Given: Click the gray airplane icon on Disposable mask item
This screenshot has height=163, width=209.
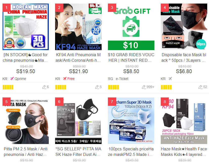Looking at the screenshot, I should (170, 79).
